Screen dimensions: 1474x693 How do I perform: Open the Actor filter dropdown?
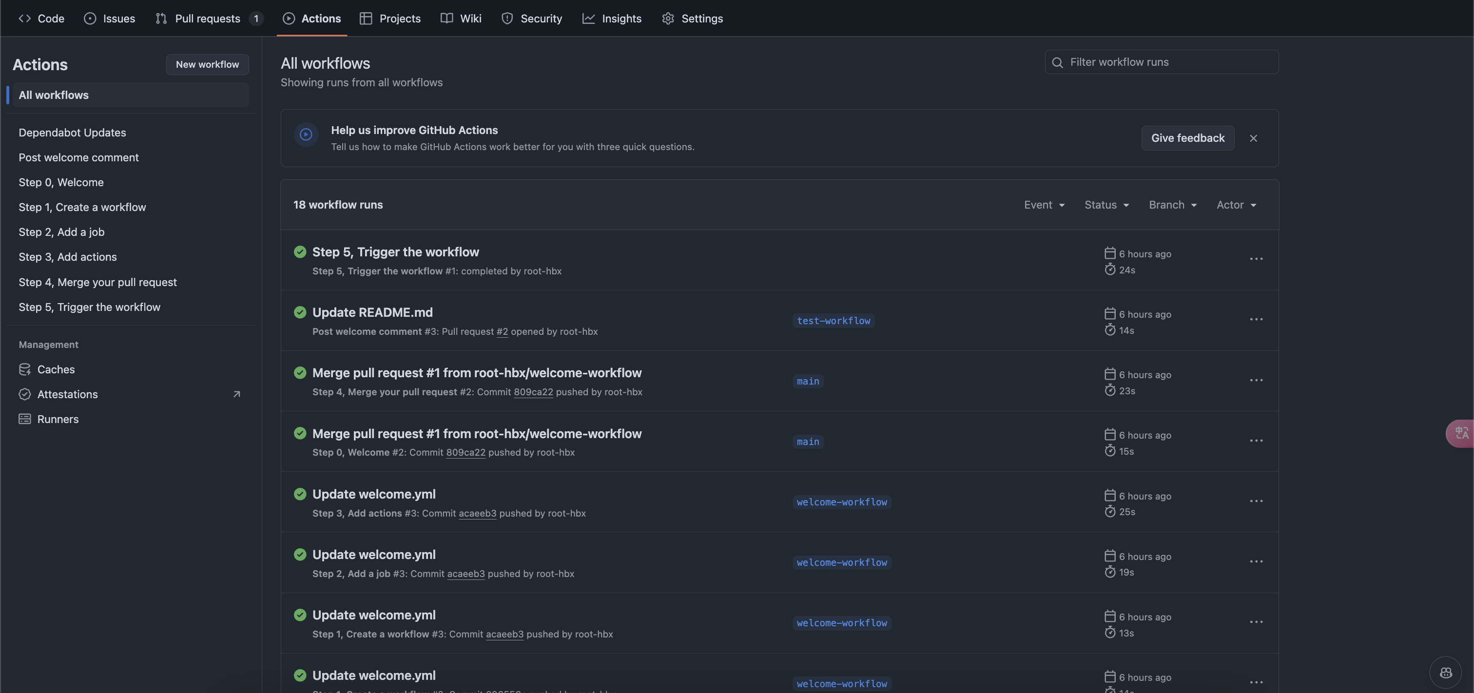[1236, 205]
